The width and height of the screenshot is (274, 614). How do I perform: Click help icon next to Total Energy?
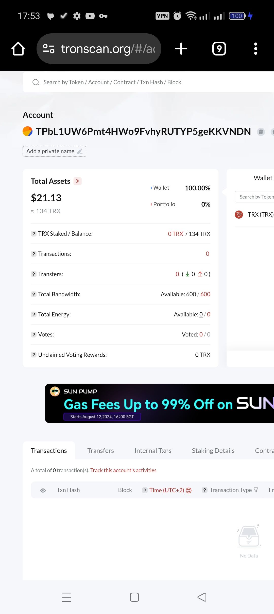pos(33,314)
